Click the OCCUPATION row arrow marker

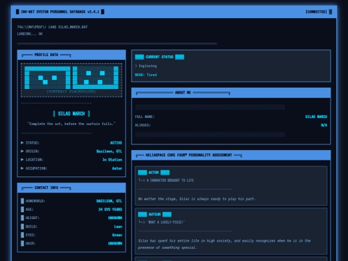point(22,168)
